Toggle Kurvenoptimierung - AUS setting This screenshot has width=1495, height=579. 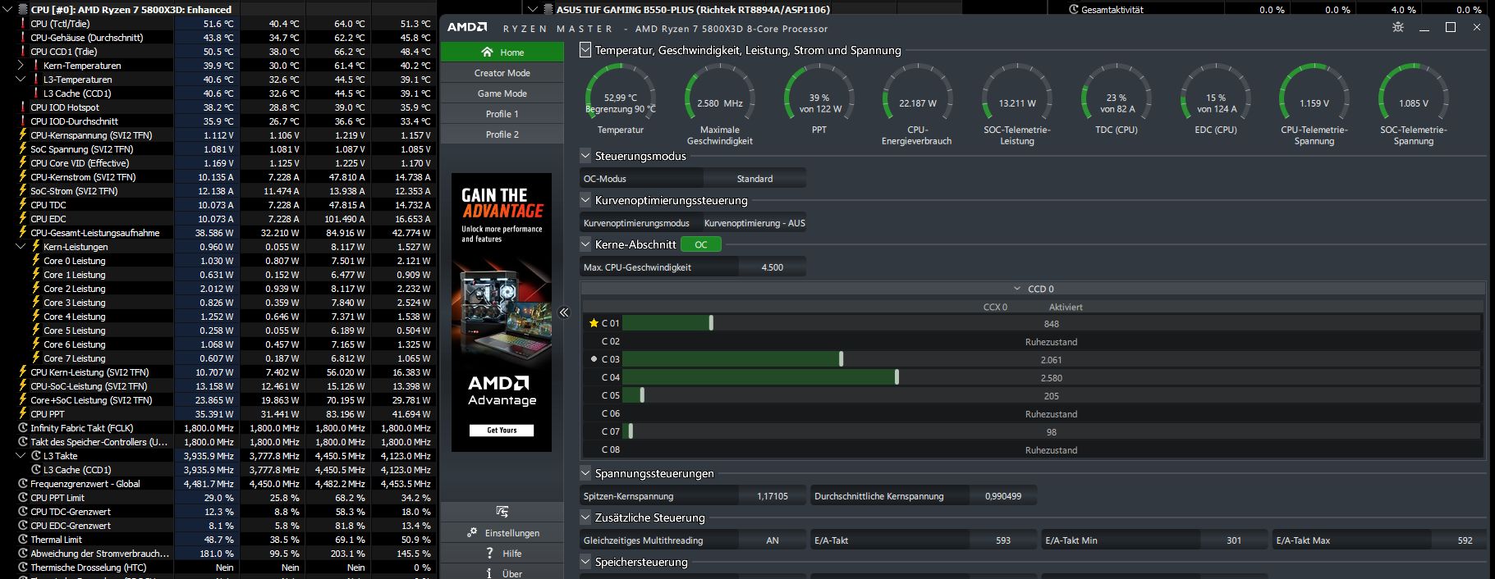point(754,223)
